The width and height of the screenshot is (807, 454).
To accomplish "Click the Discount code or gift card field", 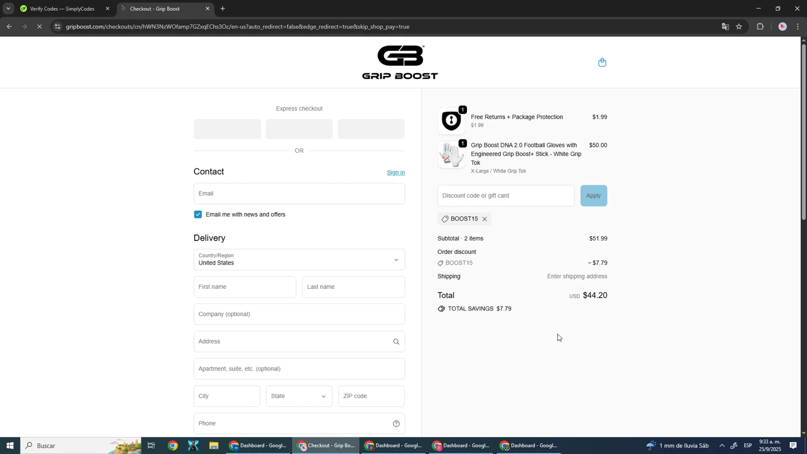I will pos(506,196).
